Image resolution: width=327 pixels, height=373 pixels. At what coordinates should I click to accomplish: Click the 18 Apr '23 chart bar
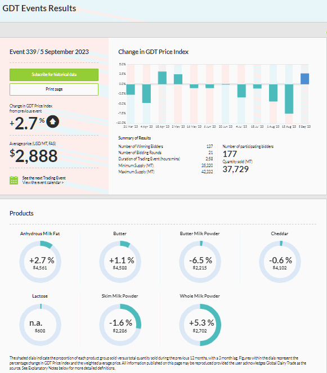[x=162, y=78]
